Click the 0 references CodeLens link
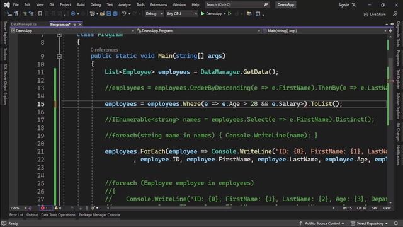The height and width of the screenshot is (227, 403). coord(104,50)
